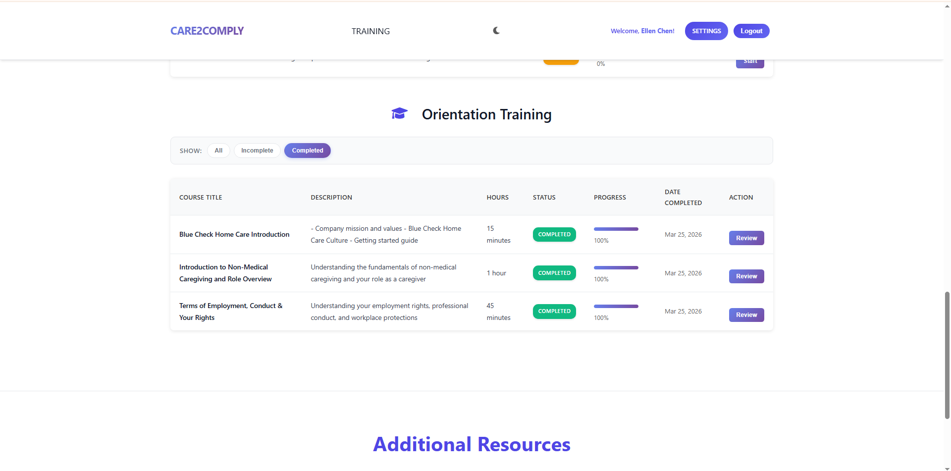
Task: Click the CARE2COMPLY logo
Action: point(207,31)
